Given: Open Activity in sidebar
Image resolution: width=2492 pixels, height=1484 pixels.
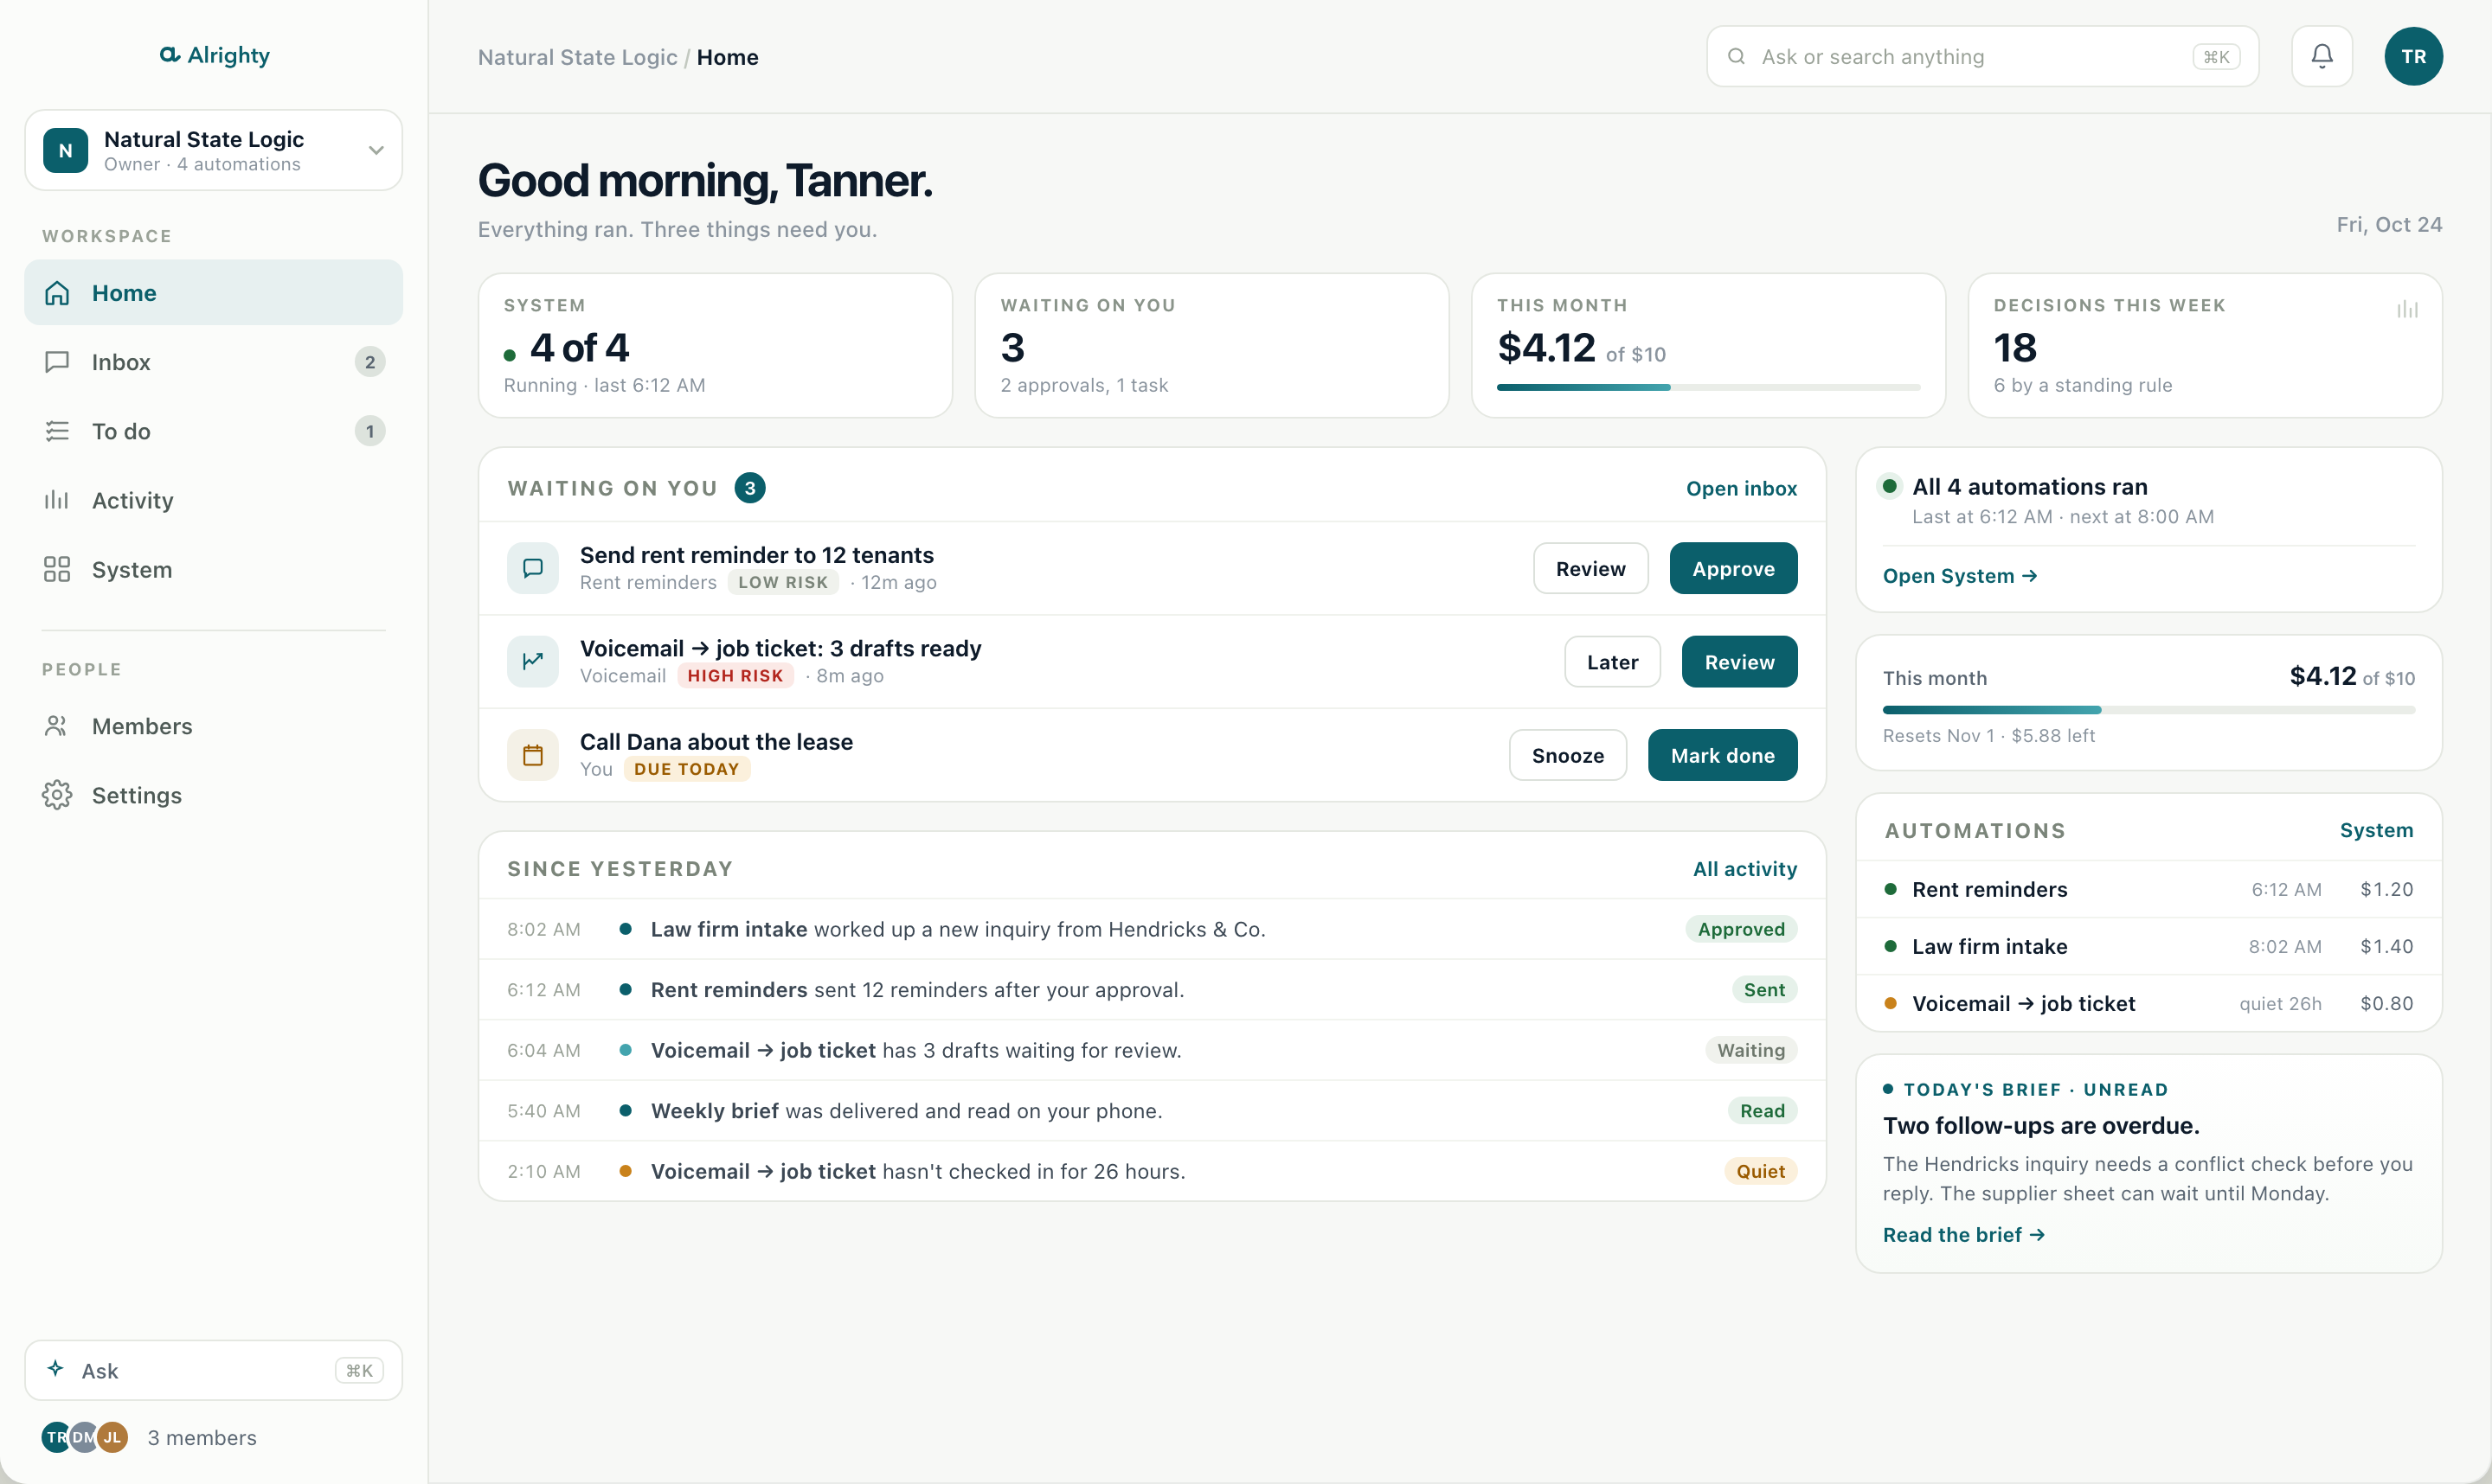Looking at the screenshot, I should point(213,499).
